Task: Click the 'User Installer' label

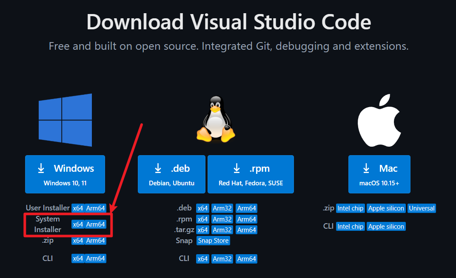Action: [48, 208]
